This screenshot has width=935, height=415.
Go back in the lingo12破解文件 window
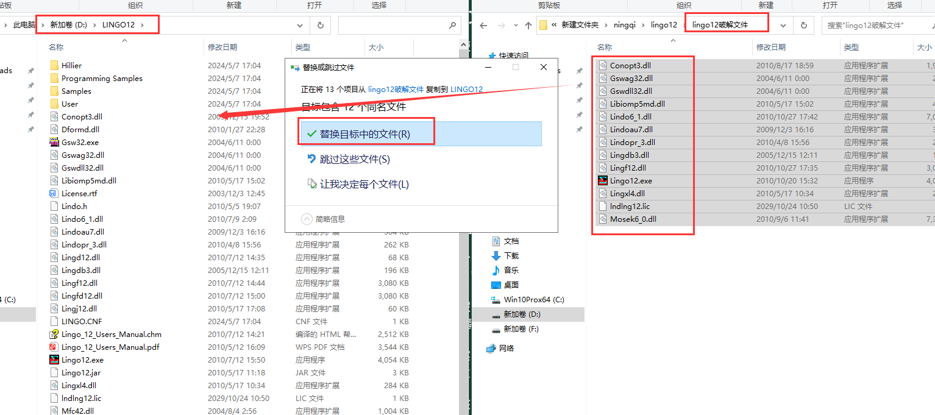pos(483,26)
